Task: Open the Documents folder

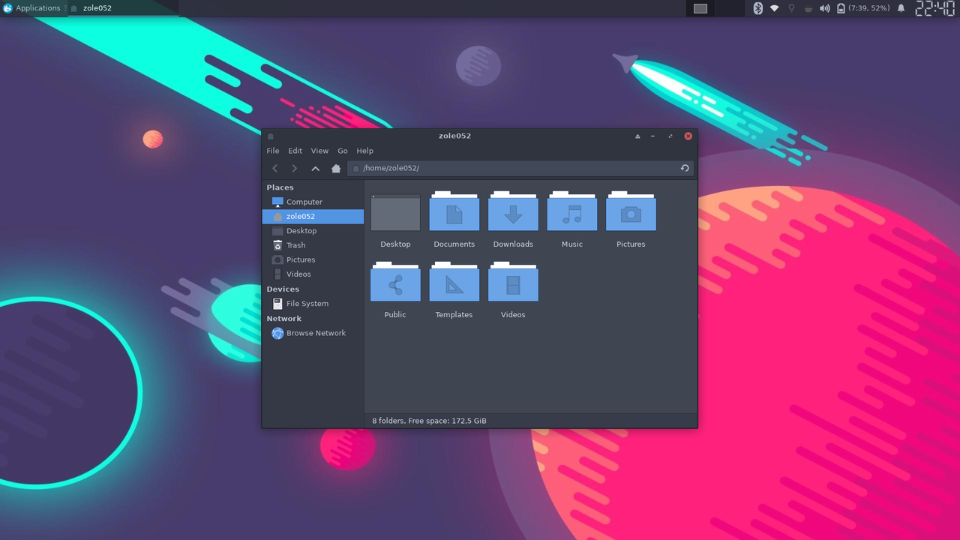Action: pyautogui.click(x=454, y=212)
